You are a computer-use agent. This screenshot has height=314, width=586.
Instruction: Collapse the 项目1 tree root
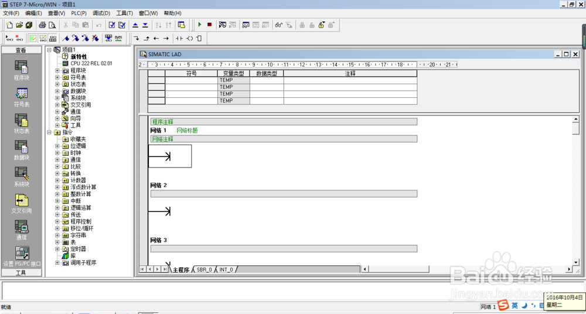click(x=49, y=49)
